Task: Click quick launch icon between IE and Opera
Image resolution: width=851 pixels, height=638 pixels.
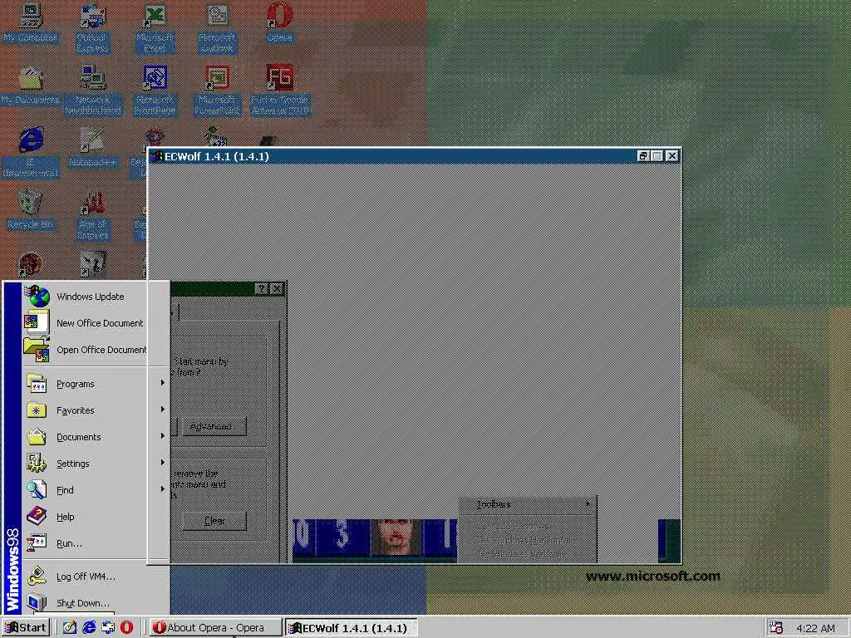Action: pos(107,627)
